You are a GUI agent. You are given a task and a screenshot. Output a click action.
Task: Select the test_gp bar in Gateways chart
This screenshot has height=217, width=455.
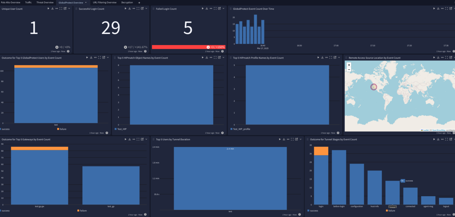click(111, 185)
